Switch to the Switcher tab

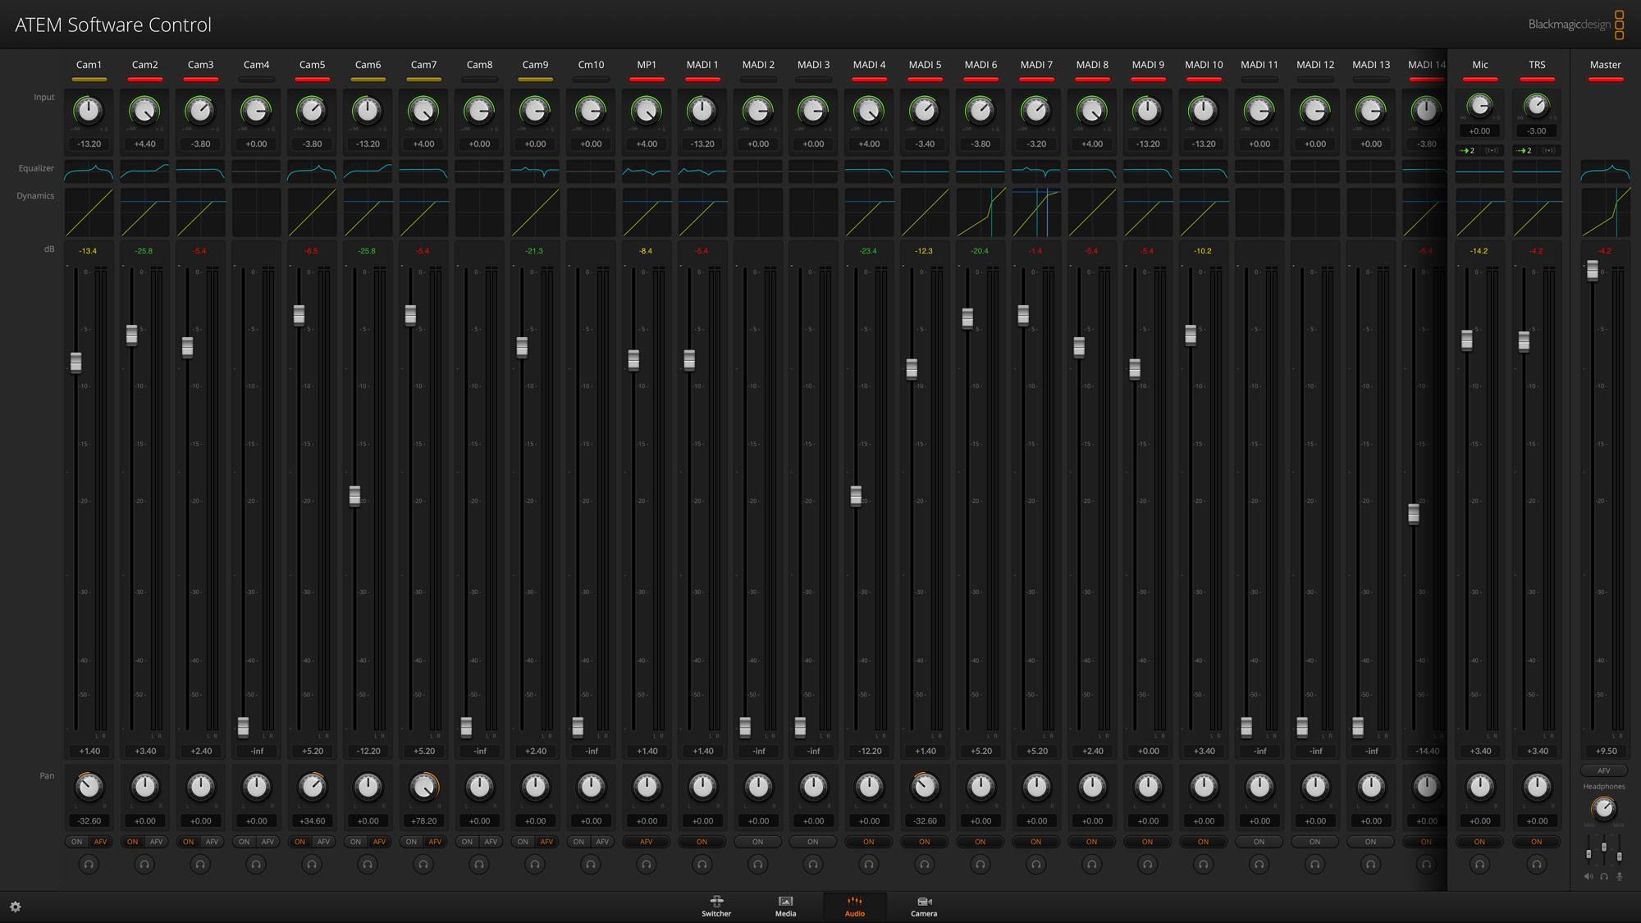pyautogui.click(x=715, y=906)
